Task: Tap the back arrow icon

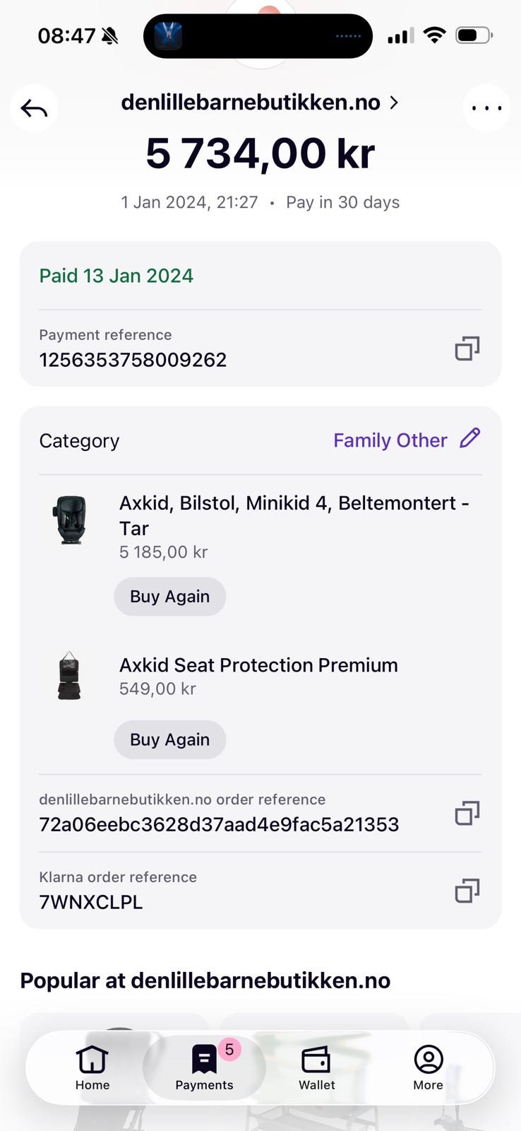Action: coord(34,108)
